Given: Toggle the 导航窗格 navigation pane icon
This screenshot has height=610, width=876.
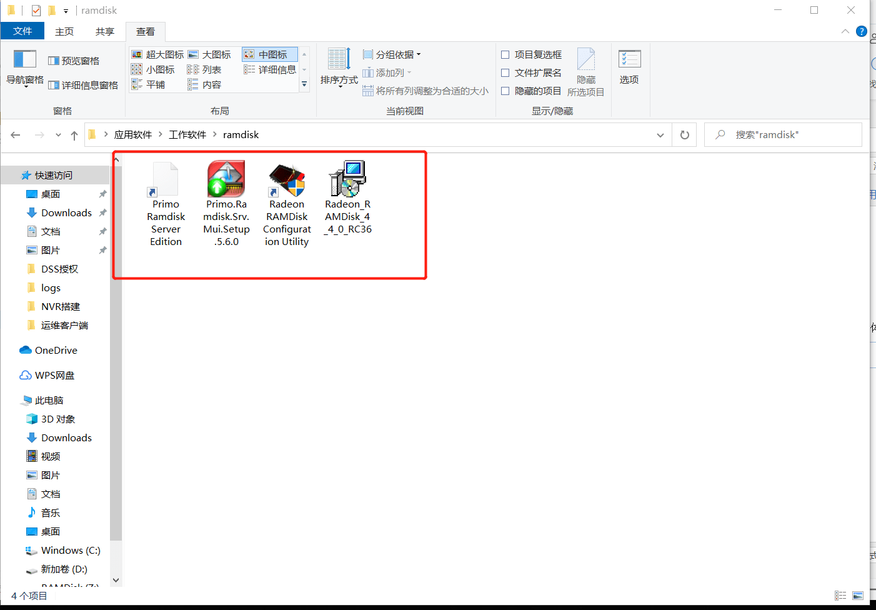Looking at the screenshot, I should (24, 67).
